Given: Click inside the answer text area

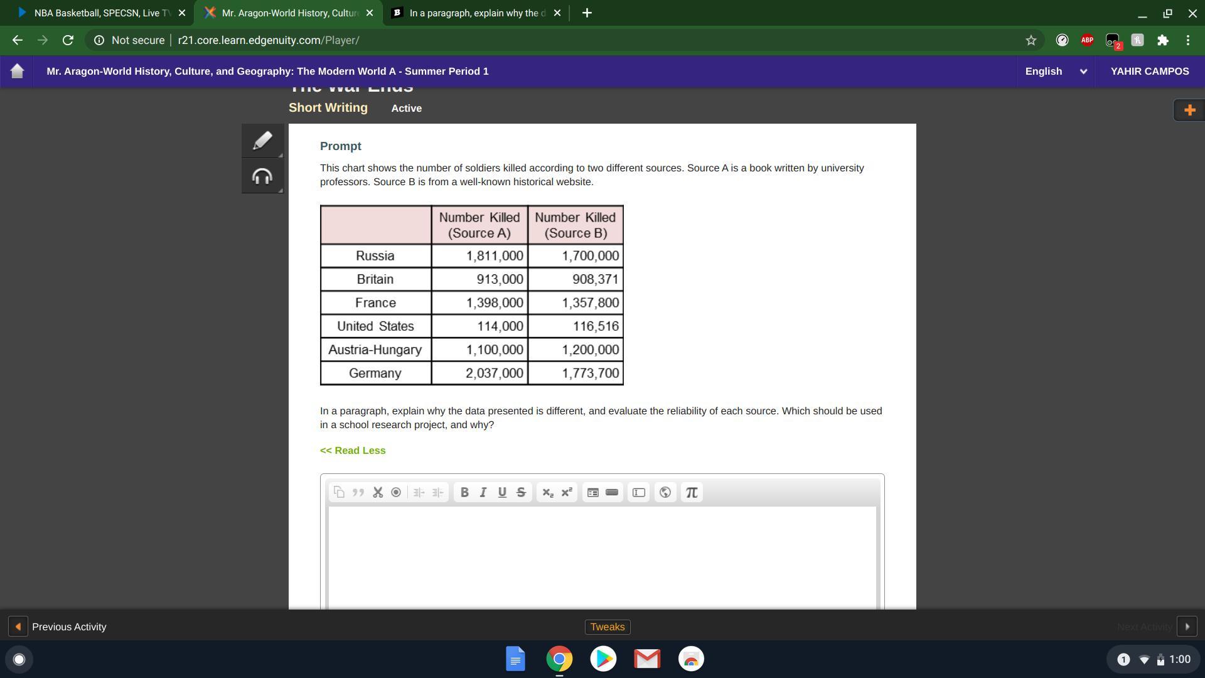Looking at the screenshot, I should pos(601,556).
